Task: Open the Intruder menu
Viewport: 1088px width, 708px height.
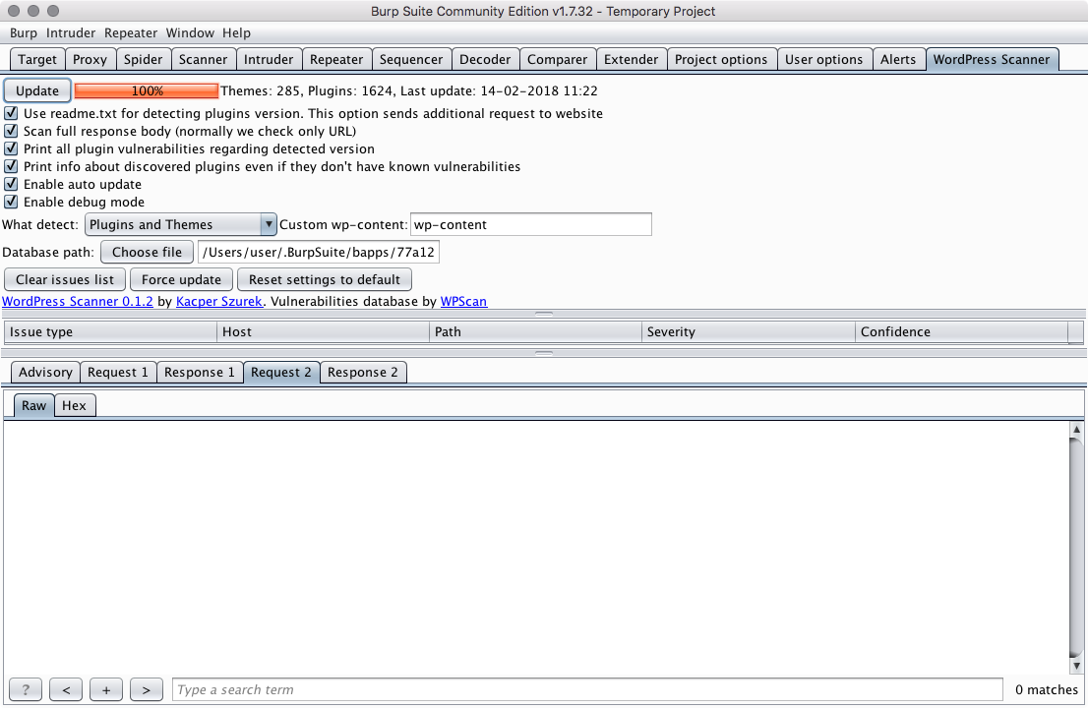Action: pos(71,32)
